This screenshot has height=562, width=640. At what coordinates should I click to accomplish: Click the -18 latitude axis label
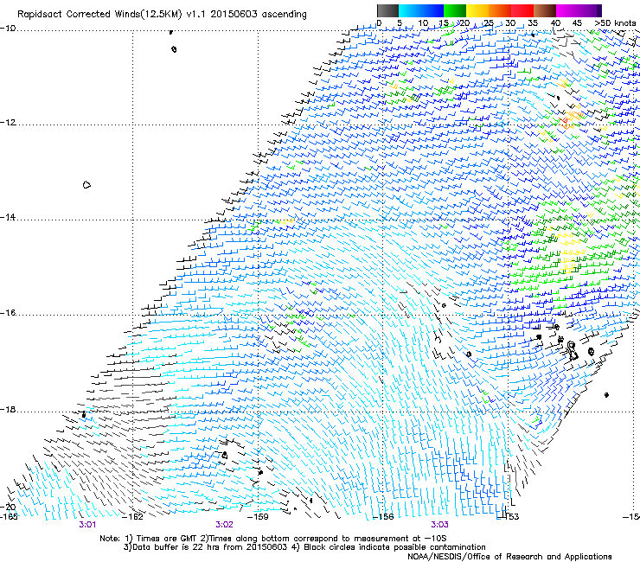pos(8,410)
